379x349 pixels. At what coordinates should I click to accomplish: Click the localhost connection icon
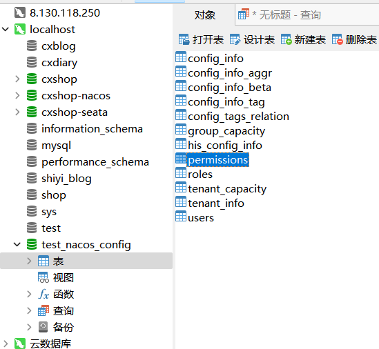click(20, 29)
